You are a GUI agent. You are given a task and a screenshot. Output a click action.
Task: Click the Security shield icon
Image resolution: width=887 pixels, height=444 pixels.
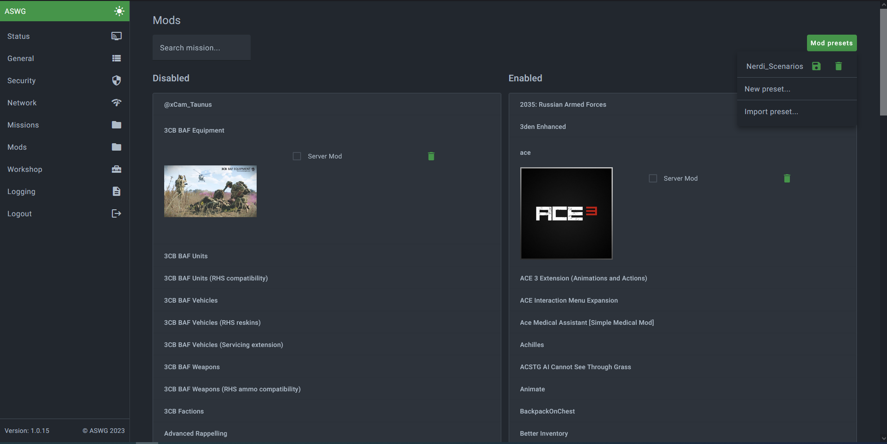(x=117, y=80)
